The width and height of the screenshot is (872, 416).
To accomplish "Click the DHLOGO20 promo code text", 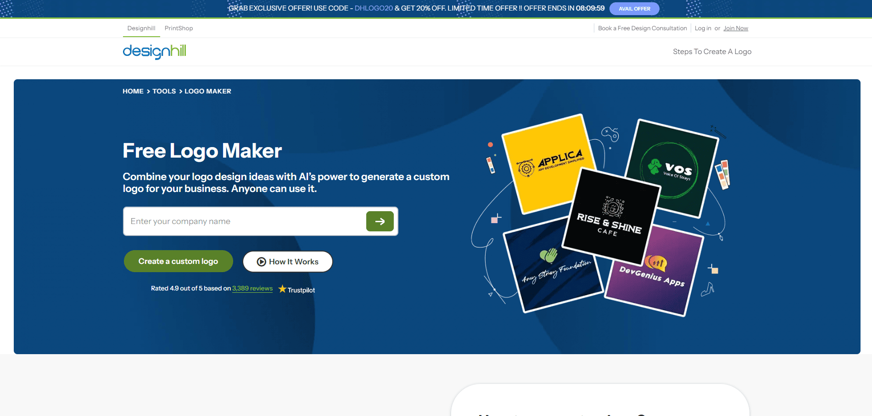I will (x=374, y=8).
